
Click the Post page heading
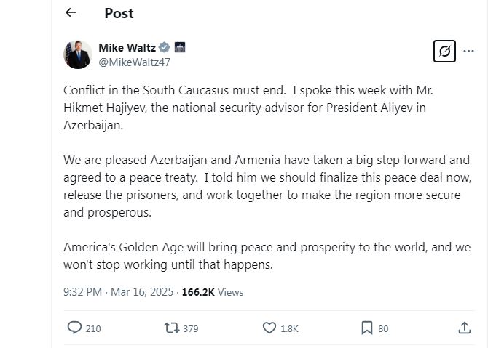coord(119,13)
